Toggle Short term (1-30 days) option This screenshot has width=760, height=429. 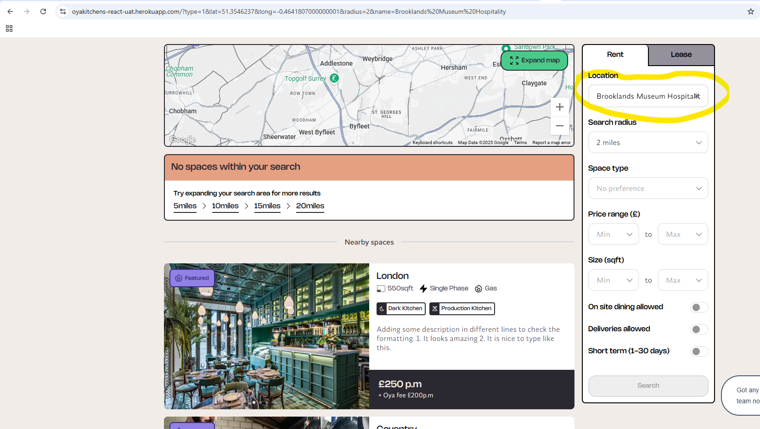click(698, 351)
